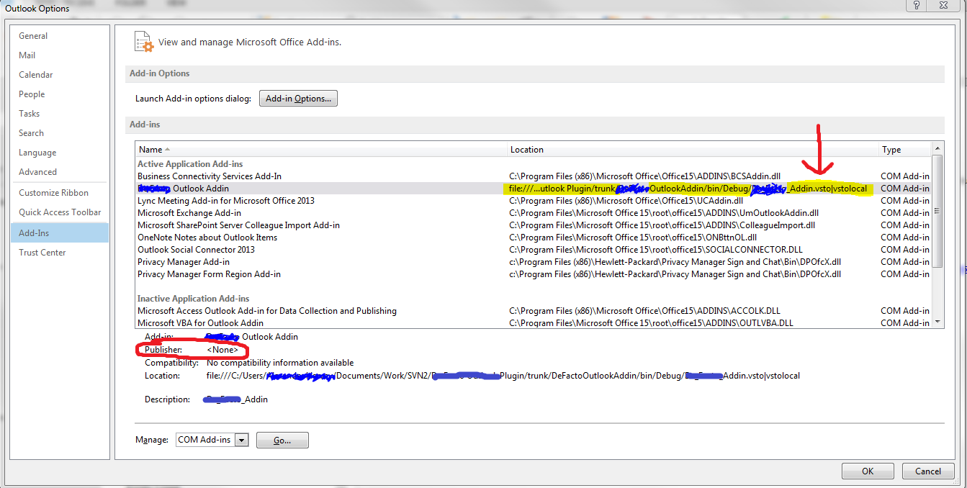Sort by the Type column header
Viewport: 967px width, 488px height.
[905, 150]
